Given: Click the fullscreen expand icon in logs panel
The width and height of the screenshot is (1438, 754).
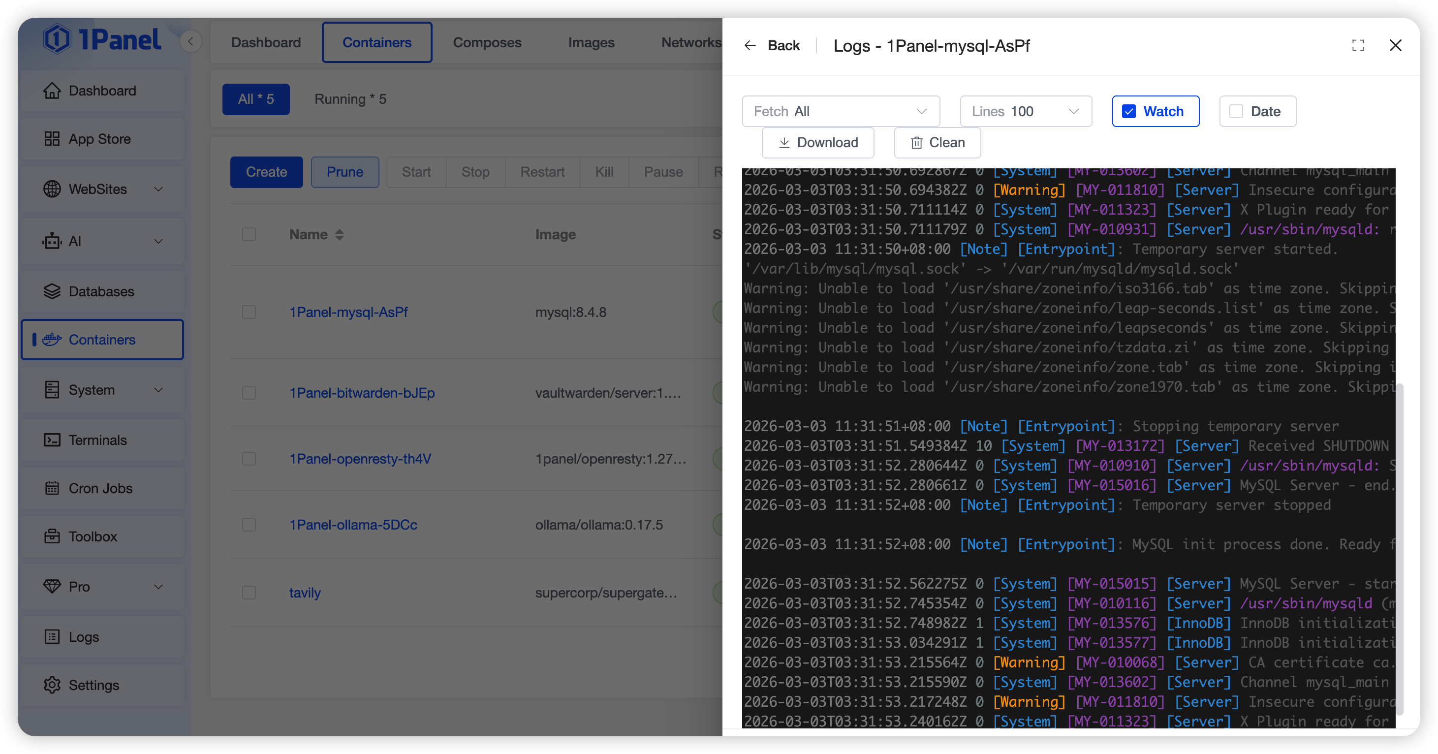Looking at the screenshot, I should [1358, 45].
